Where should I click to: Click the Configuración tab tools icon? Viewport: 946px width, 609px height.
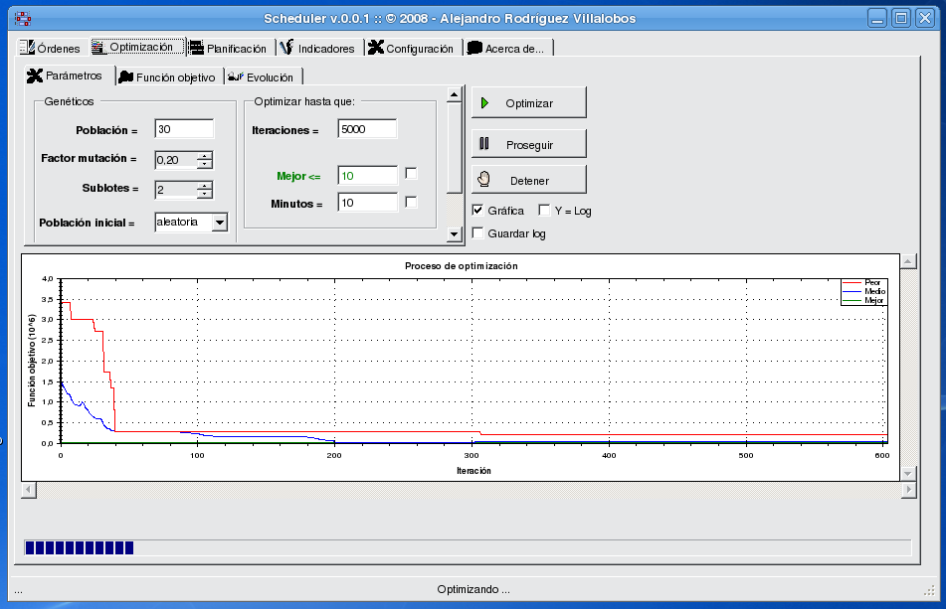coord(375,48)
